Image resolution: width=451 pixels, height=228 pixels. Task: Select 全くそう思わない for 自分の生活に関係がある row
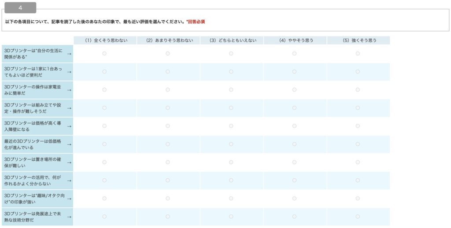(x=104, y=53)
